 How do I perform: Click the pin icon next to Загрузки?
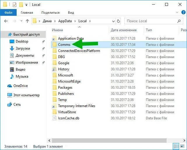pos(43,48)
